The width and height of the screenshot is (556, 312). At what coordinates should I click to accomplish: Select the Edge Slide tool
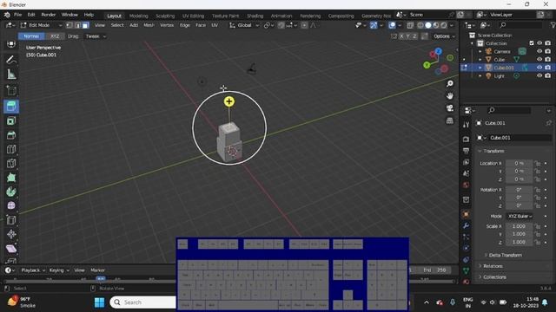coord(11,220)
